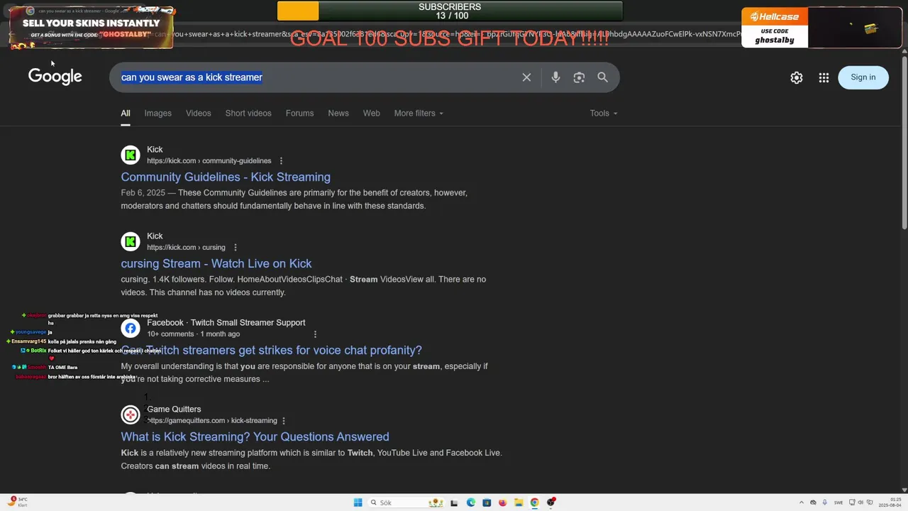The image size is (908, 511).
Task: Select the All results tab
Action: coord(126,114)
